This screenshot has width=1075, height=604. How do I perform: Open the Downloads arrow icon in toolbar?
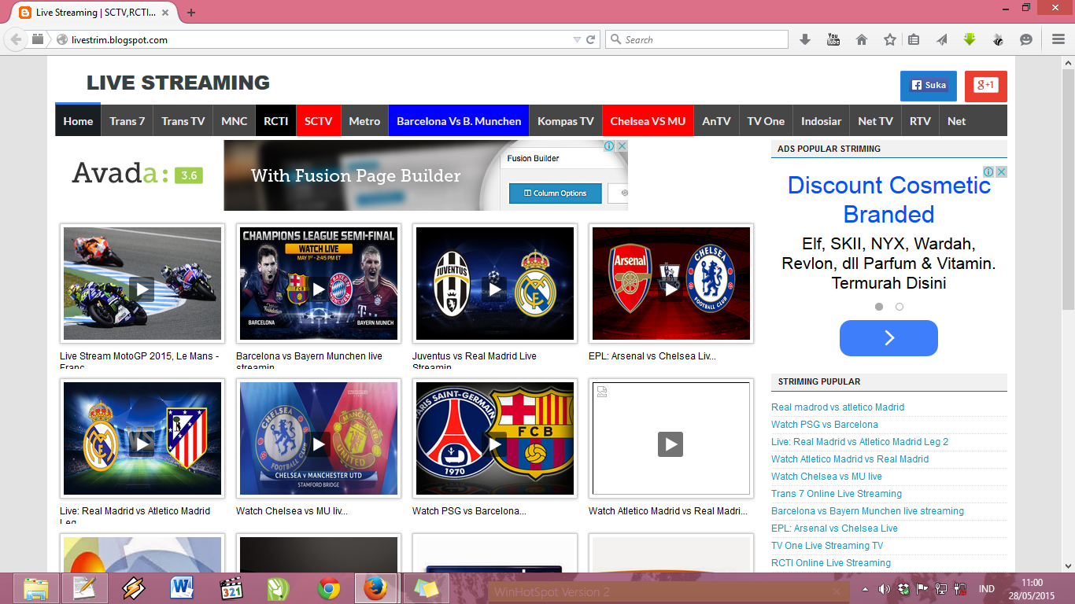pos(805,39)
